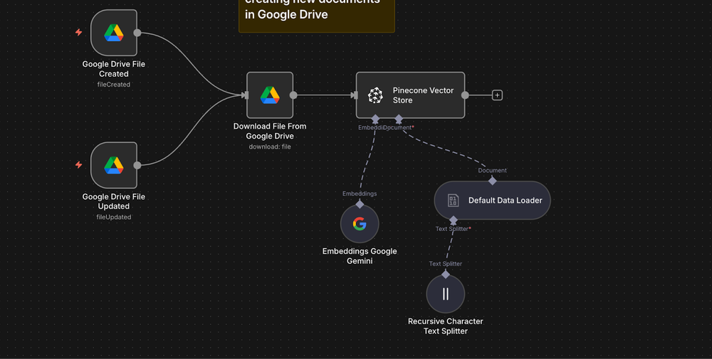The width and height of the screenshot is (712, 359).
Task: Click Text Splitter input diamond under Data Loader
Action: click(x=454, y=220)
